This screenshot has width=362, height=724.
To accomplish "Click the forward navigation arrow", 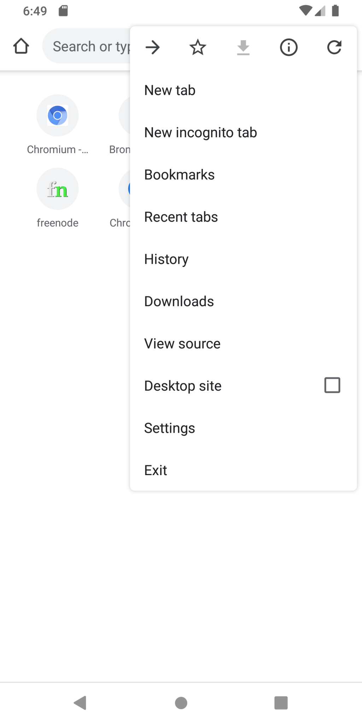I will [x=152, y=47].
